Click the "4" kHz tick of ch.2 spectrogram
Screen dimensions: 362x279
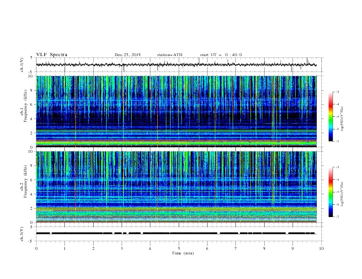click(x=32, y=194)
